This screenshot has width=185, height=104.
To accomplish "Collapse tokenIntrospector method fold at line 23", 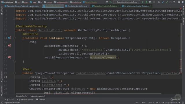I will coord(14,73).
